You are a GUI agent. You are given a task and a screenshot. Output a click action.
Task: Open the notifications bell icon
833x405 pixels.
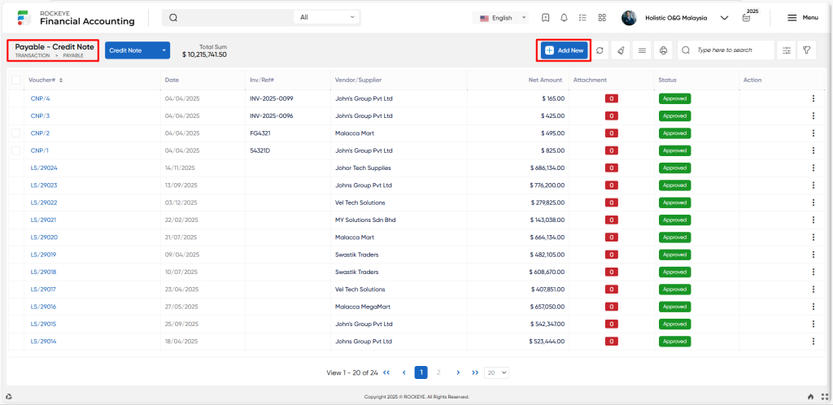(565, 18)
